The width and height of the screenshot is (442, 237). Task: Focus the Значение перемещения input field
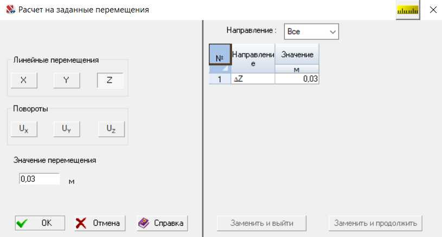click(x=40, y=179)
